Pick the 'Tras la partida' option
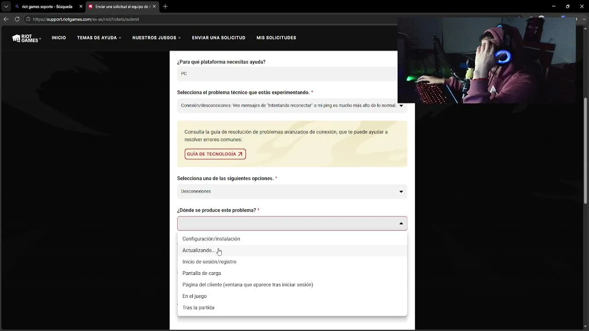The image size is (589, 331). click(292, 308)
